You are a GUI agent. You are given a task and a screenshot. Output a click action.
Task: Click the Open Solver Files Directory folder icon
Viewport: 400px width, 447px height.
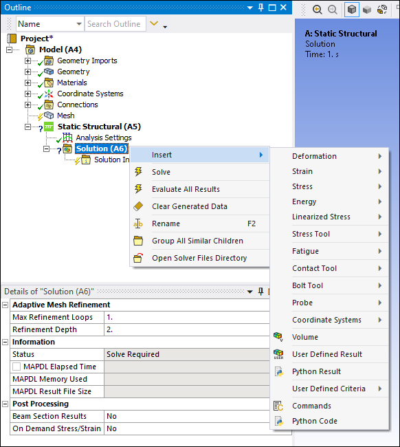(138, 258)
